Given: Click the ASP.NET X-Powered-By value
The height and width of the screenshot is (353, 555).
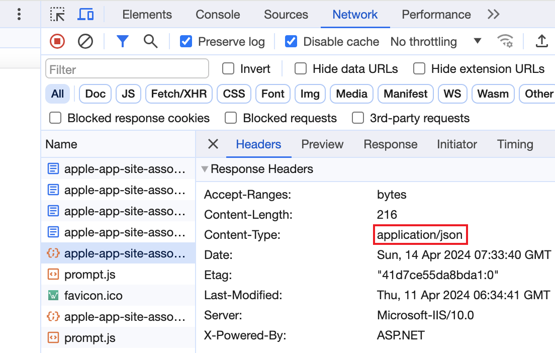Looking at the screenshot, I should coord(401,335).
